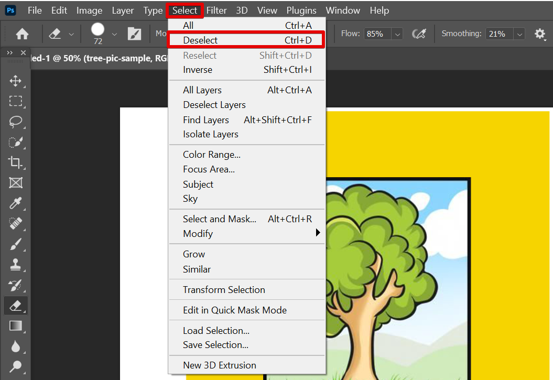Collapse the toolbar with double-arrow icon
Screen dimensions: 553x380
click(10, 53)
